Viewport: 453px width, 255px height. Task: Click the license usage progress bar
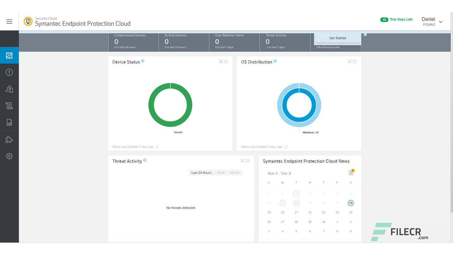337,43
